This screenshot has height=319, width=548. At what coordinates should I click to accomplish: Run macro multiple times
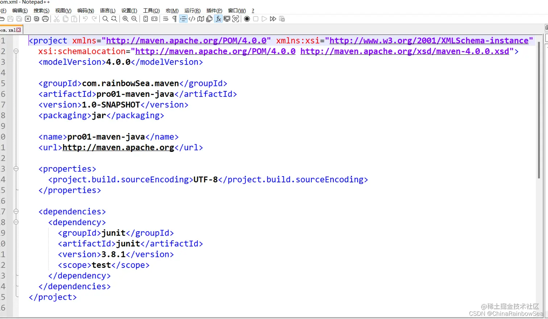pyautogui.click(x=273, y=19)
